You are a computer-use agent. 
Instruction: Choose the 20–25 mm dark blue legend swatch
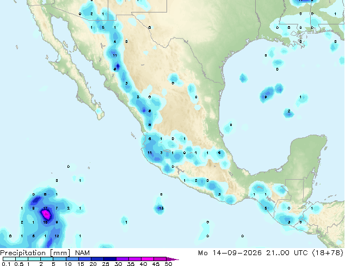(x=97, y=259)
